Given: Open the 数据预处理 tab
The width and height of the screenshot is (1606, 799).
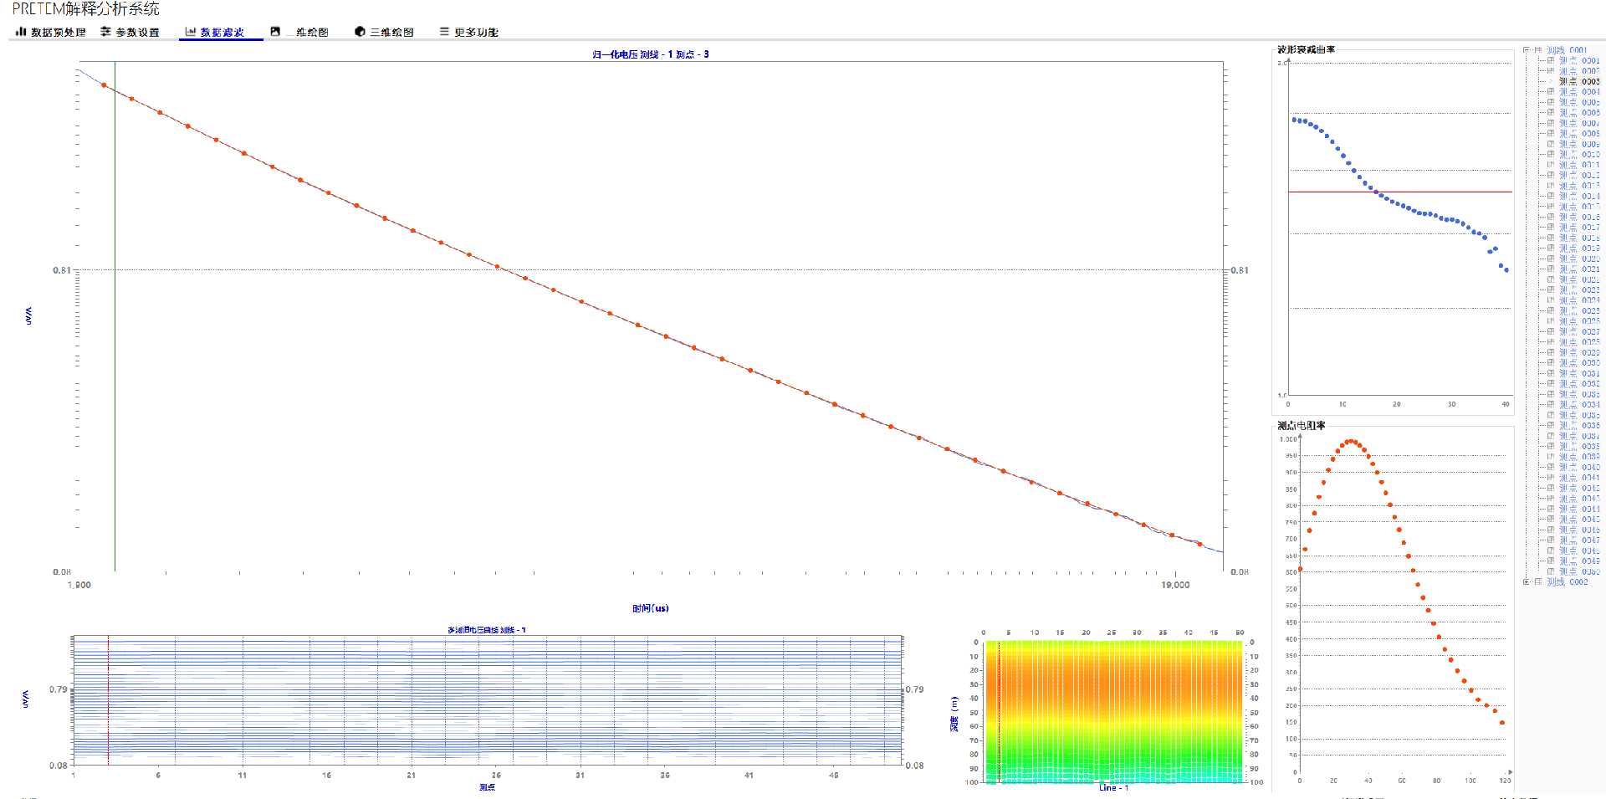Looking at the screenshot, I should [58, 33].
